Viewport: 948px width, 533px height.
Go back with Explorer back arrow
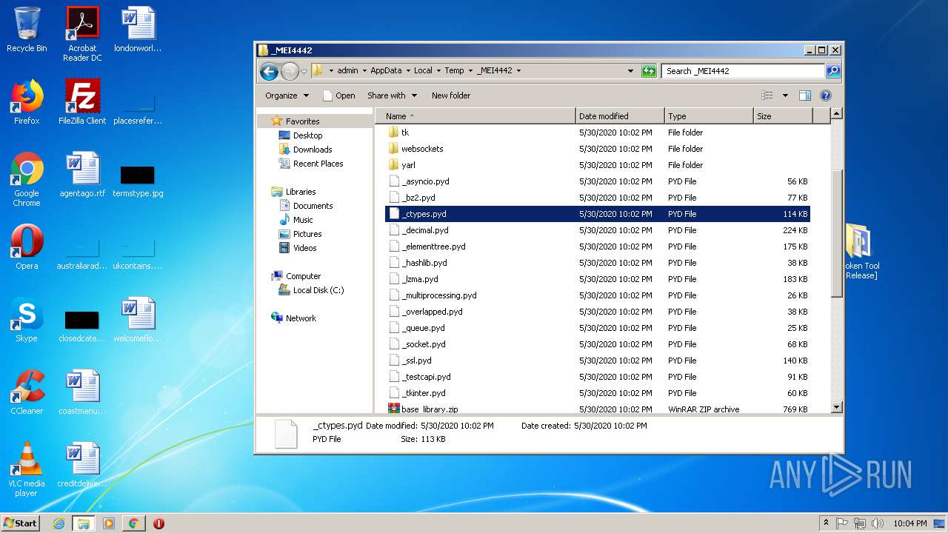(269, 71)
